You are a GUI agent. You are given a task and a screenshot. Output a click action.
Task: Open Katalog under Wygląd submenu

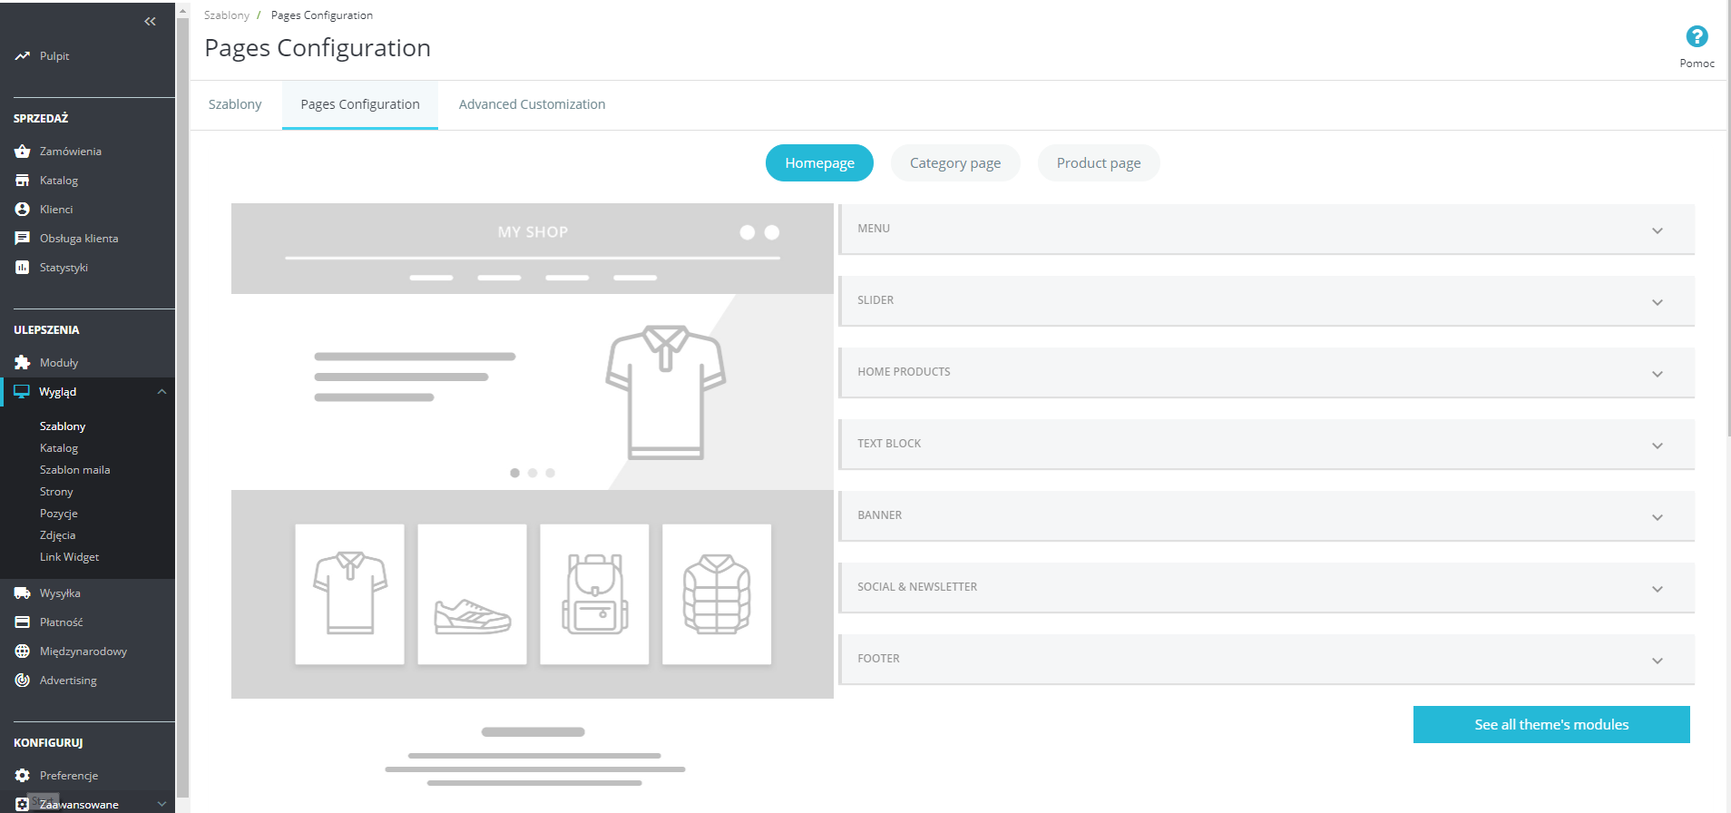[59, 448]
